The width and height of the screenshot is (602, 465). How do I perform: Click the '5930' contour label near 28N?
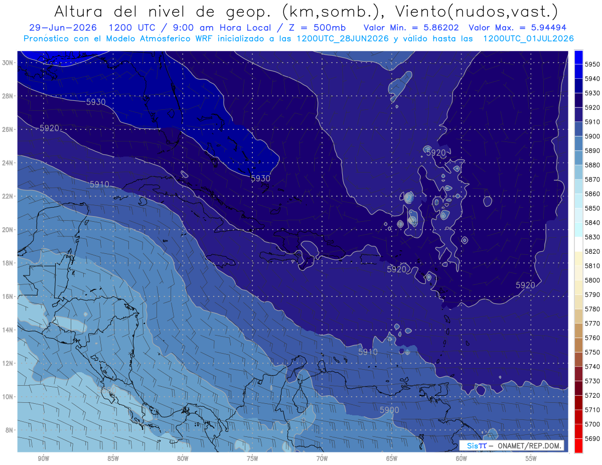[x=96, y=102]
